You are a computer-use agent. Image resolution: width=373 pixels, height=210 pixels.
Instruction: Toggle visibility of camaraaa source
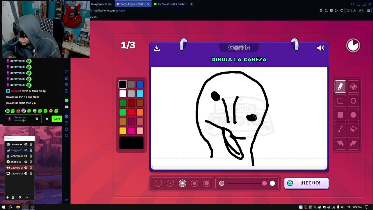(26, 144)
